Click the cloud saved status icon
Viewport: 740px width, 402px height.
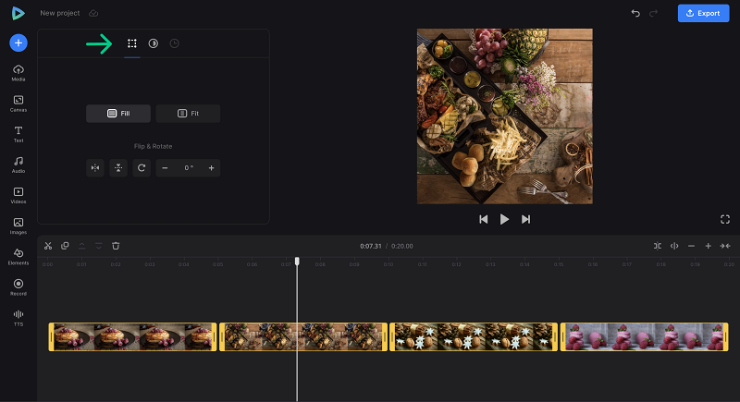pyautogui.click(x=93, y=13)
